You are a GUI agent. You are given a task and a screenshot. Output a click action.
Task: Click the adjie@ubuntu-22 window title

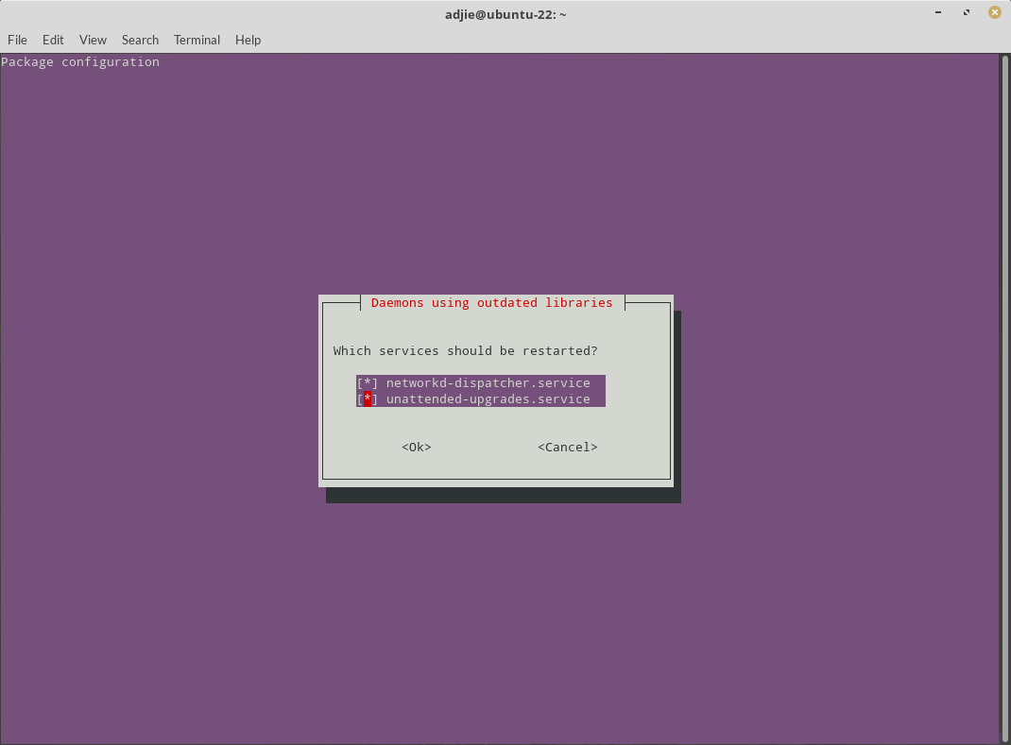[505, 14]
